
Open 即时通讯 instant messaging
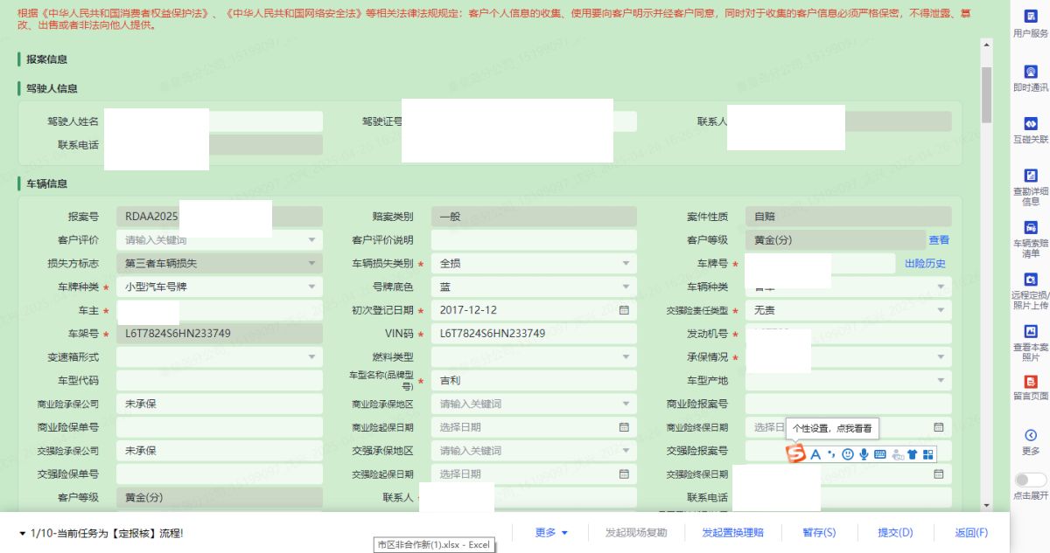tap(1030, 77)
